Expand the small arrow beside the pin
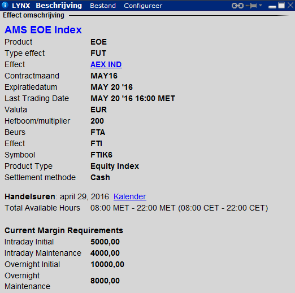Viewport: 295px width, 293px height. pos(261,5)
